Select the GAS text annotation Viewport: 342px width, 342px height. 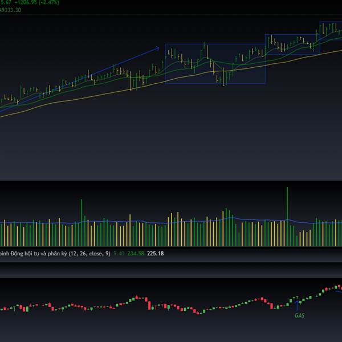[299, 315]
